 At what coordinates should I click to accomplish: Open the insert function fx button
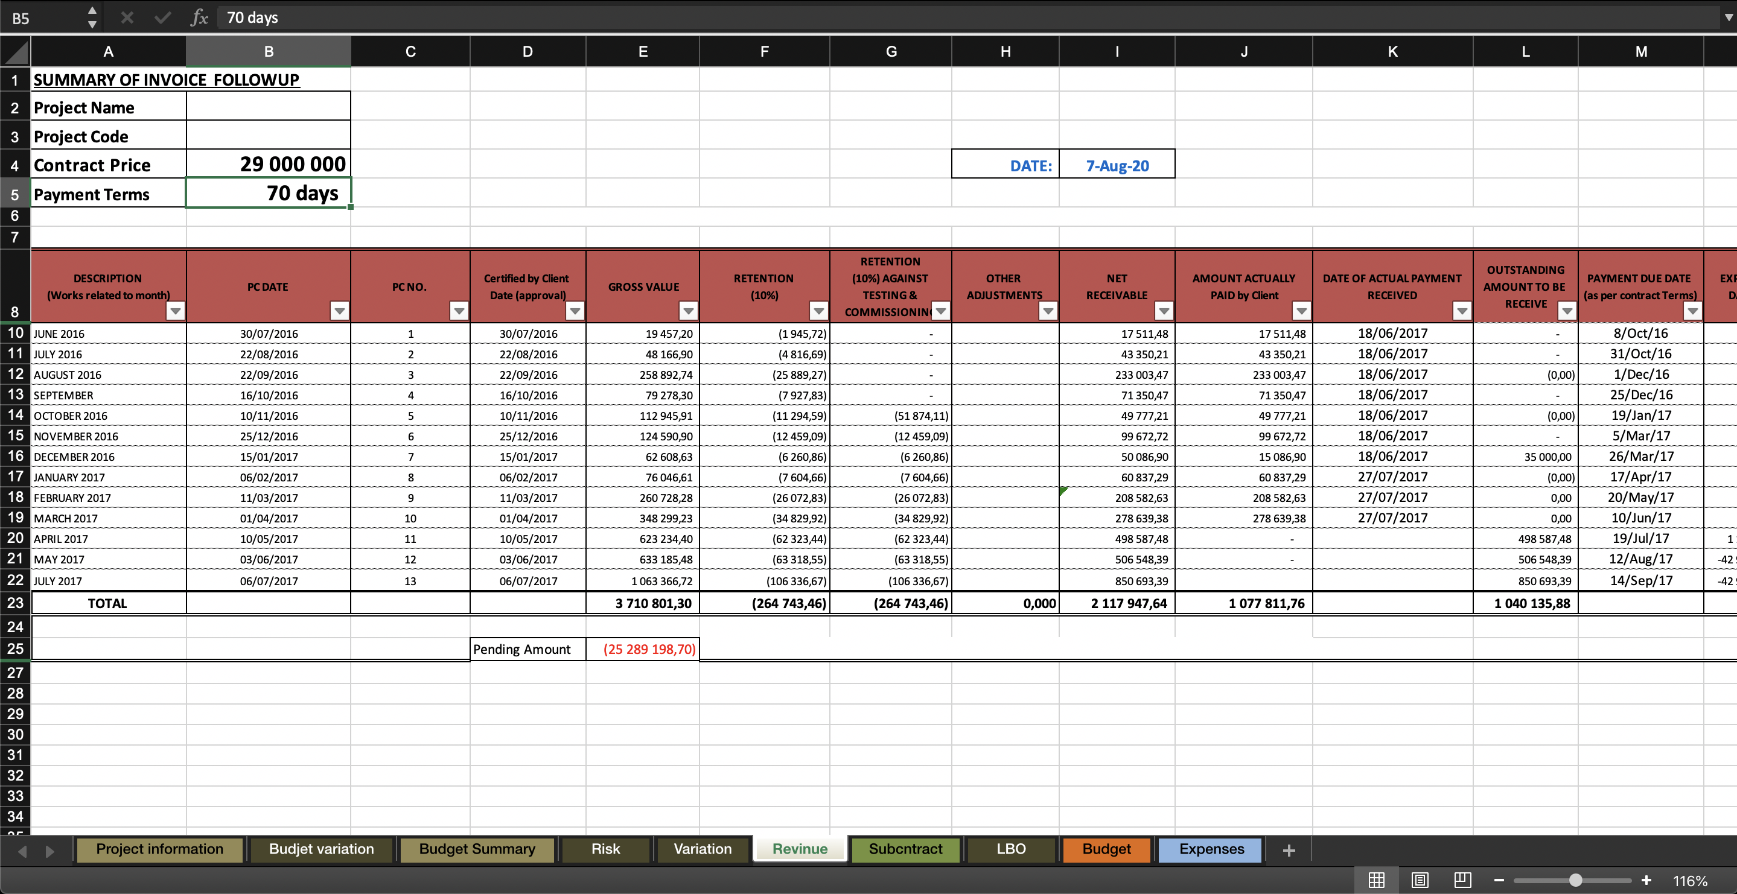coord(199,17)
